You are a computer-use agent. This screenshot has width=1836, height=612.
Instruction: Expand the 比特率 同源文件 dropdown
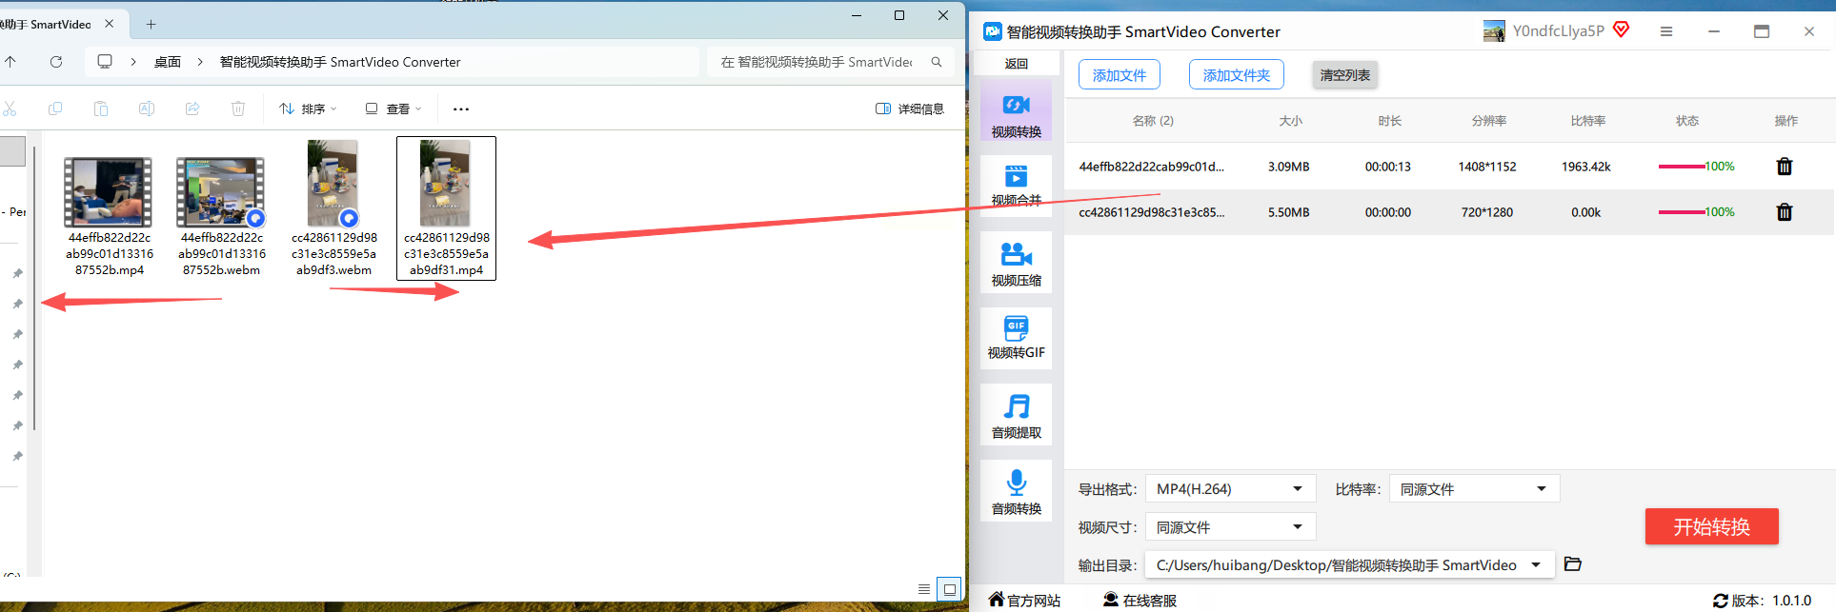tap(1474, 489)
